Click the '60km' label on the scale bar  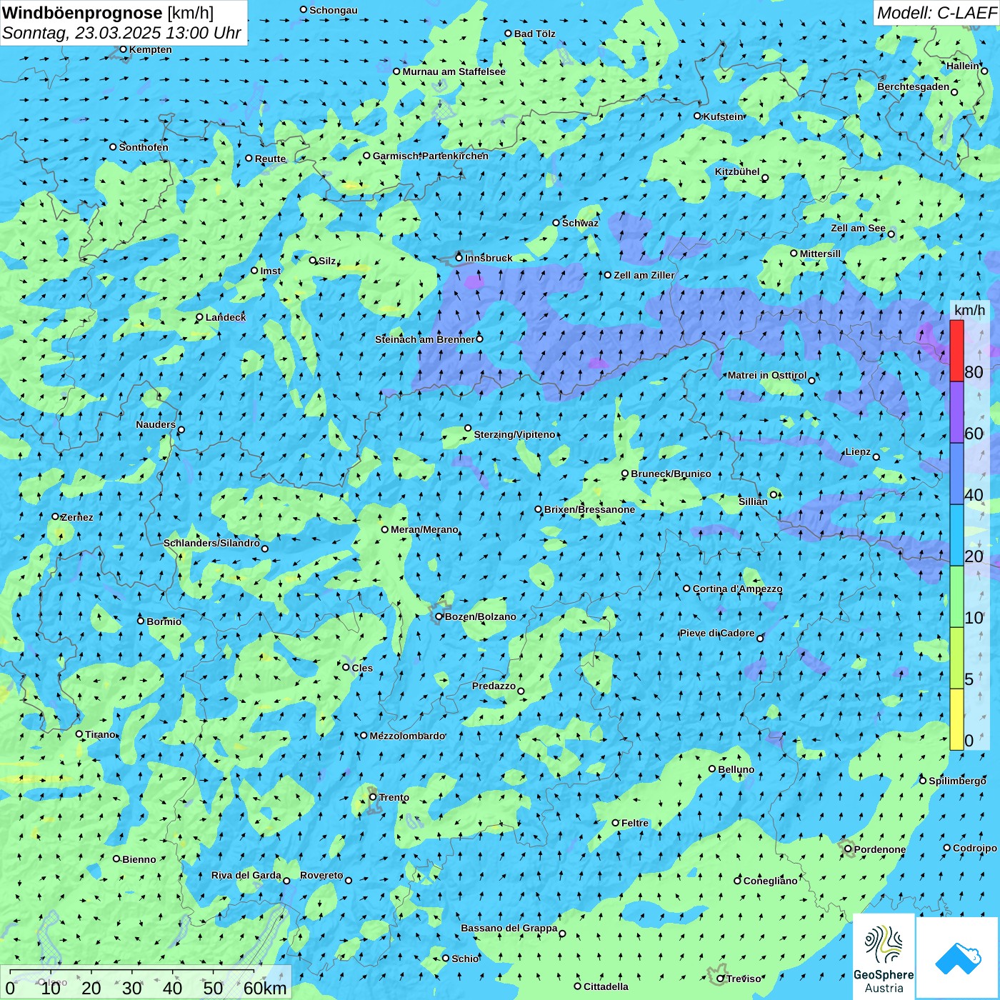(x=265, y=989)
